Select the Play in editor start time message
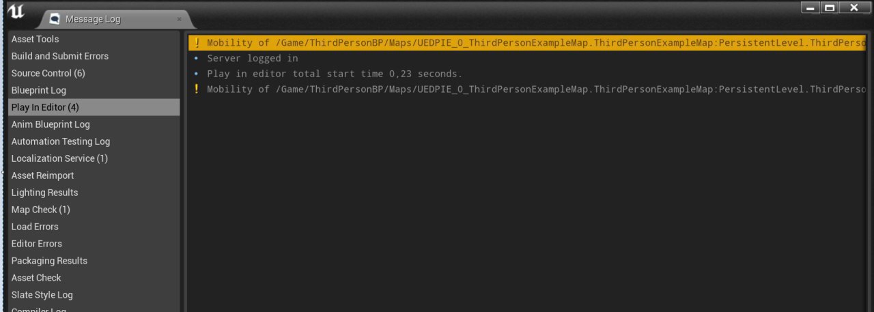 click(335, 74)
